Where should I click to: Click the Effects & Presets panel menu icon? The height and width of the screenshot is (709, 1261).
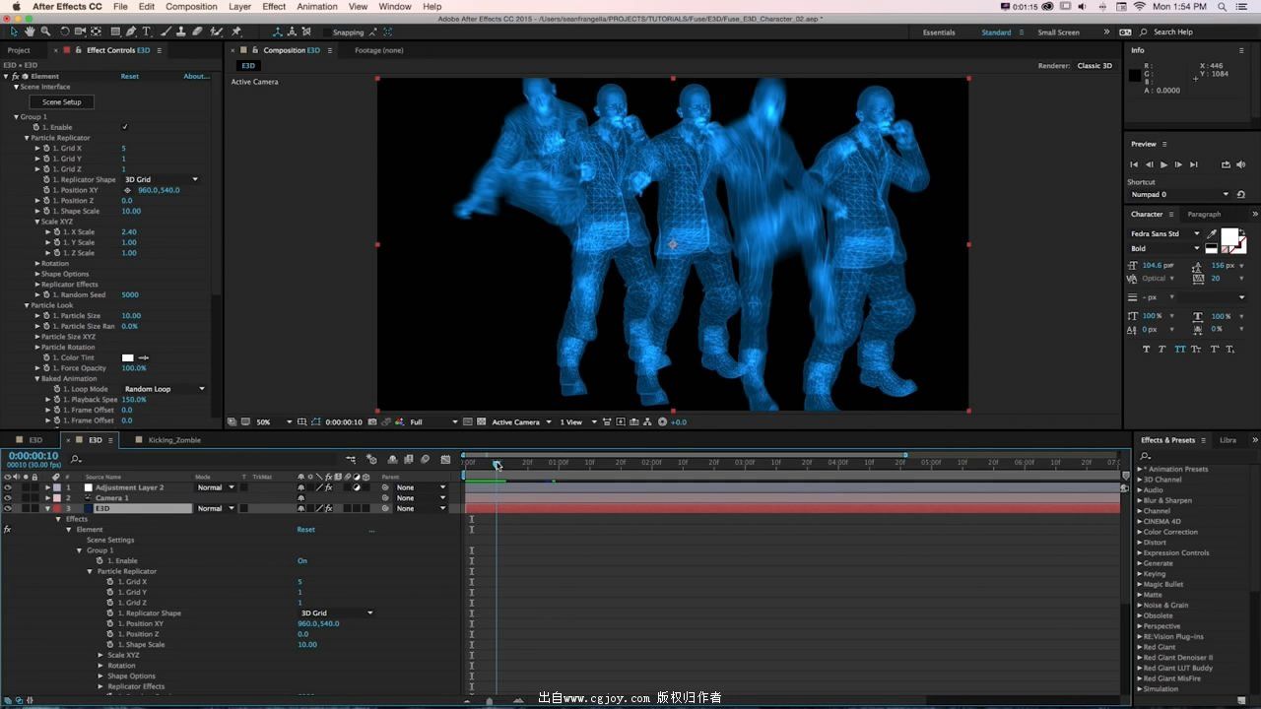[x=1203, y=440]
